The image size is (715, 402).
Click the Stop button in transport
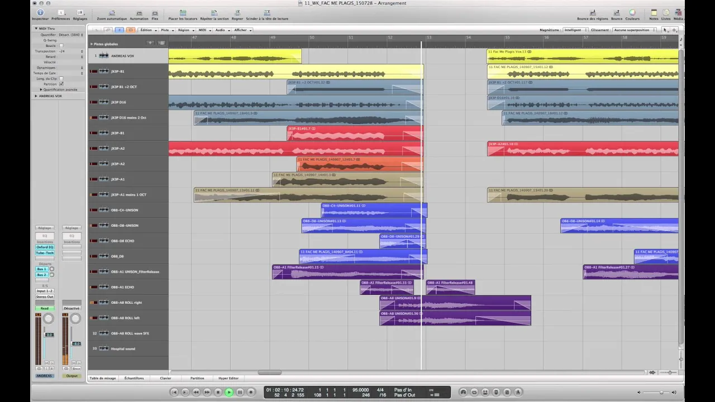[x=218, y=393]
